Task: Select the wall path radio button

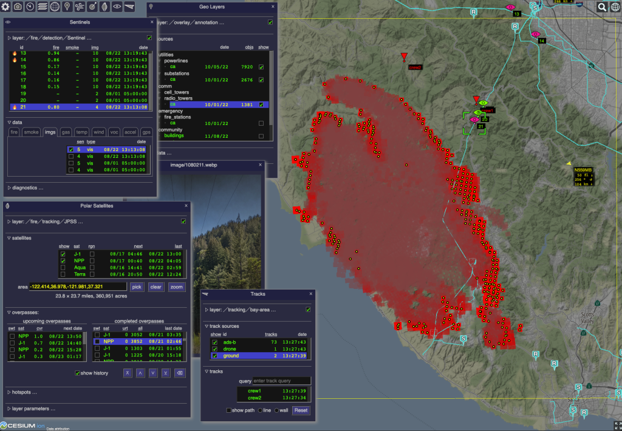Action: click(276, 410)
